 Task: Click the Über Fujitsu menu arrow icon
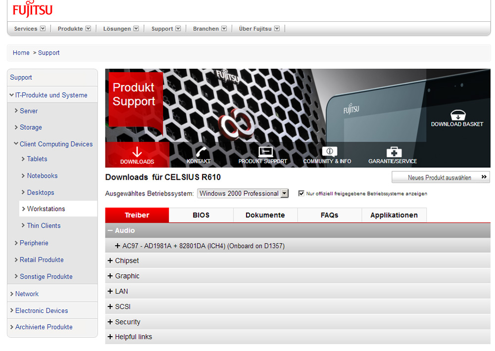pyautogui.click(x=277, y=28)
